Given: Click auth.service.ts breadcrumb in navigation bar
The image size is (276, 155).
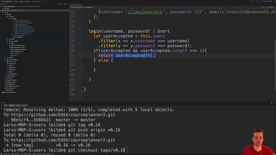Looking at the screenshot, I should (36, 1).
